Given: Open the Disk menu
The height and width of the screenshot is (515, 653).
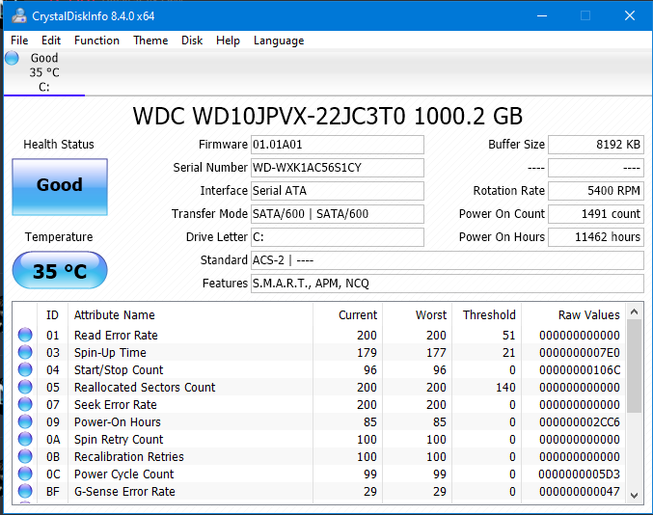Looking at the screenshot, I should (x=192, y=41).
